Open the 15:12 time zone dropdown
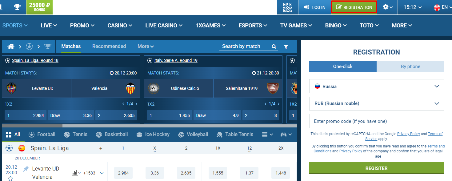Image resolution: width=452 pixels, height=181 pixels. click(412, 7)
